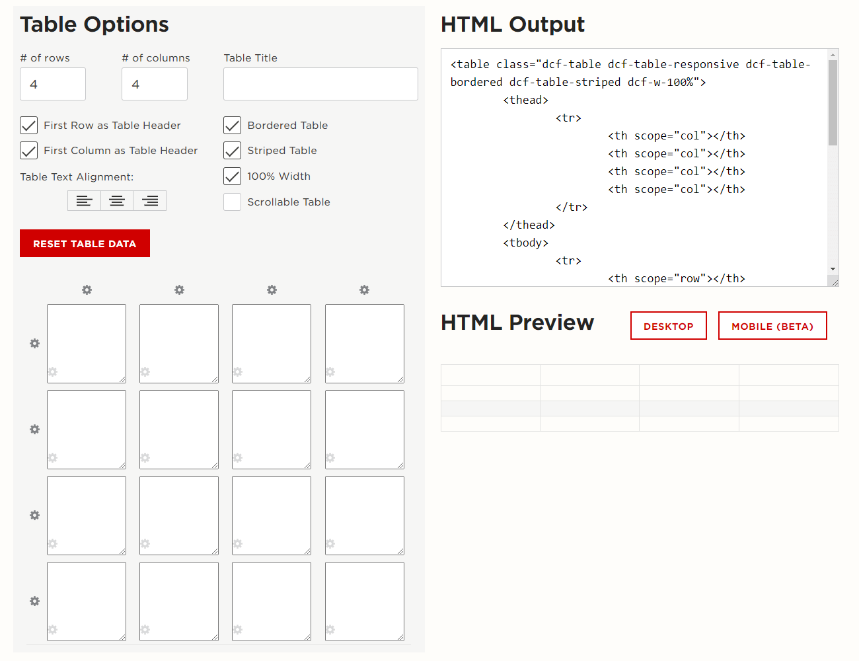The width and height of the screenshot is (859, 661).
Task: Uncheck First Row as Table Header
Action: coord(29,126)
